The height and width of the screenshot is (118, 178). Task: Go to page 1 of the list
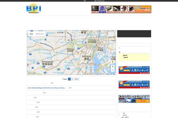click(x=69, y=79)
